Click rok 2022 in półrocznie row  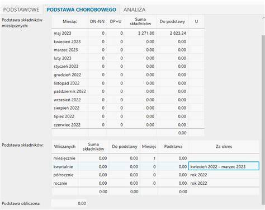pos(198,175)
